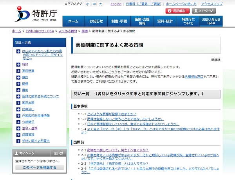Jump to question 1-3 about overseas protection
The width and height of the screenshot is (235, 180).
click(133, 124)
